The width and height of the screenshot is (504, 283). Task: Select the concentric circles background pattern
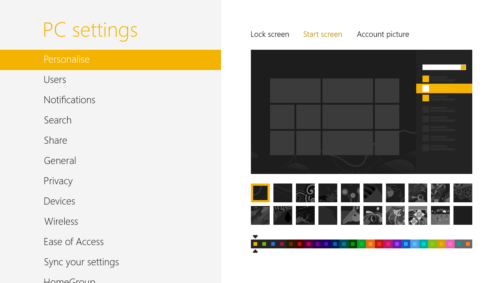pyautogui.click(x=328, y=215)
